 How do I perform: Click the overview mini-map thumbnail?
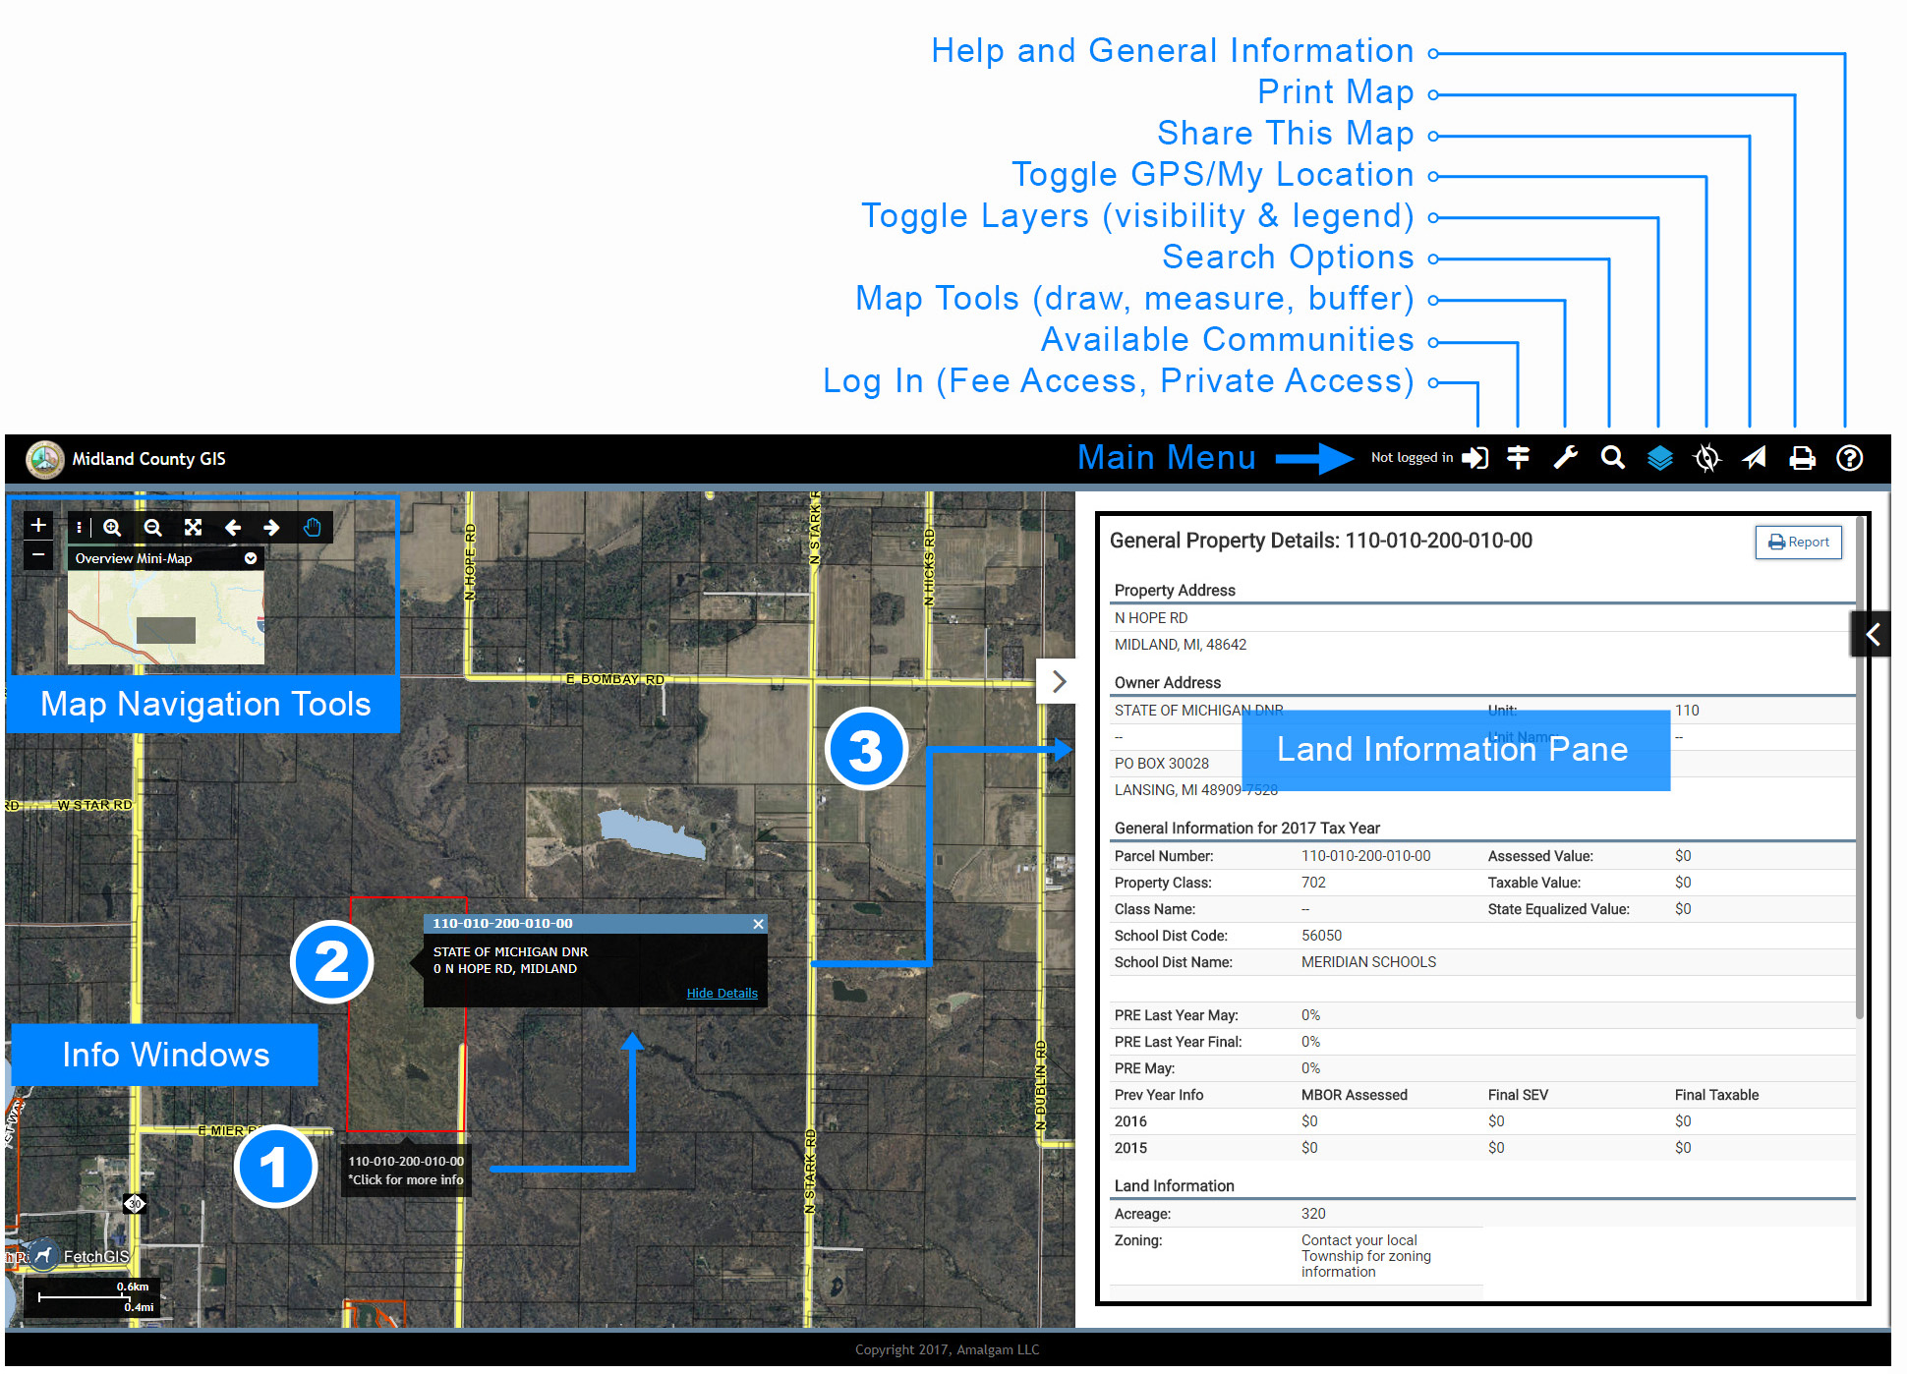165,618
